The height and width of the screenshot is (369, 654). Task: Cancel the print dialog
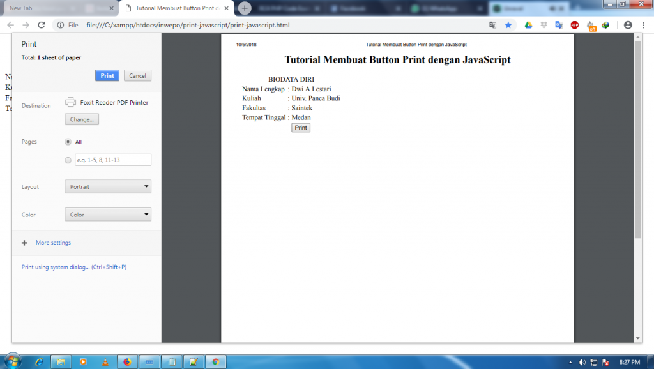(x=138, y=75)
